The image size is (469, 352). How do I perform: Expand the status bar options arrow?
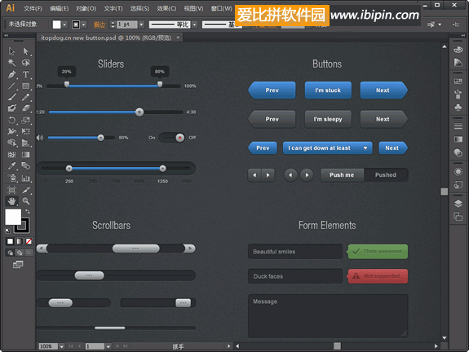pos(229,346)
